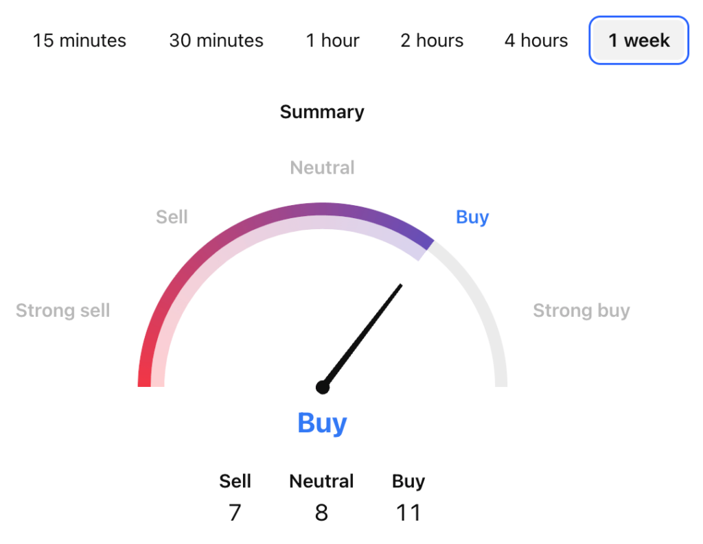Click the red end of the gauge arc

146,374
